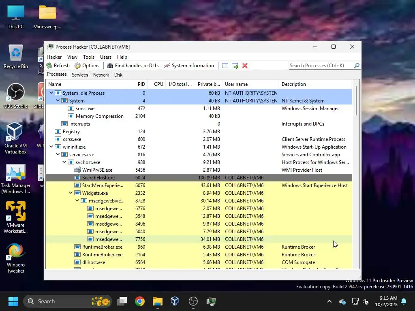Select msedgewebview process with PID 7756
The width and height of the screenshot is (415, 311).
[199, 239]
